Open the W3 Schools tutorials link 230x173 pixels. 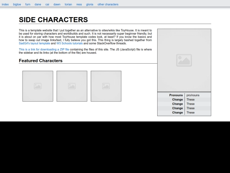point(69,44)
